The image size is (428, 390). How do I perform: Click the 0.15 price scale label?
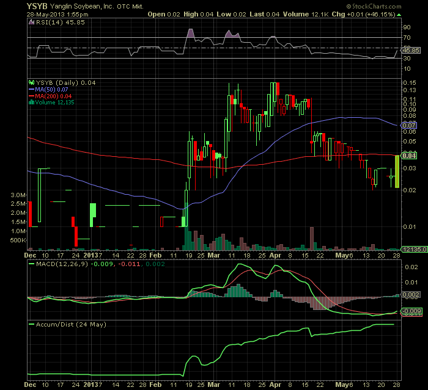(410, 82)
